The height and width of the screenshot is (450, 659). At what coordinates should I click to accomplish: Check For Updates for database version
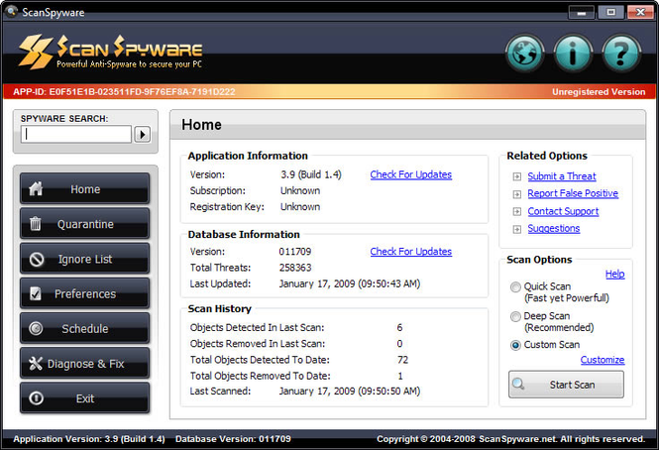coord(410,252)
